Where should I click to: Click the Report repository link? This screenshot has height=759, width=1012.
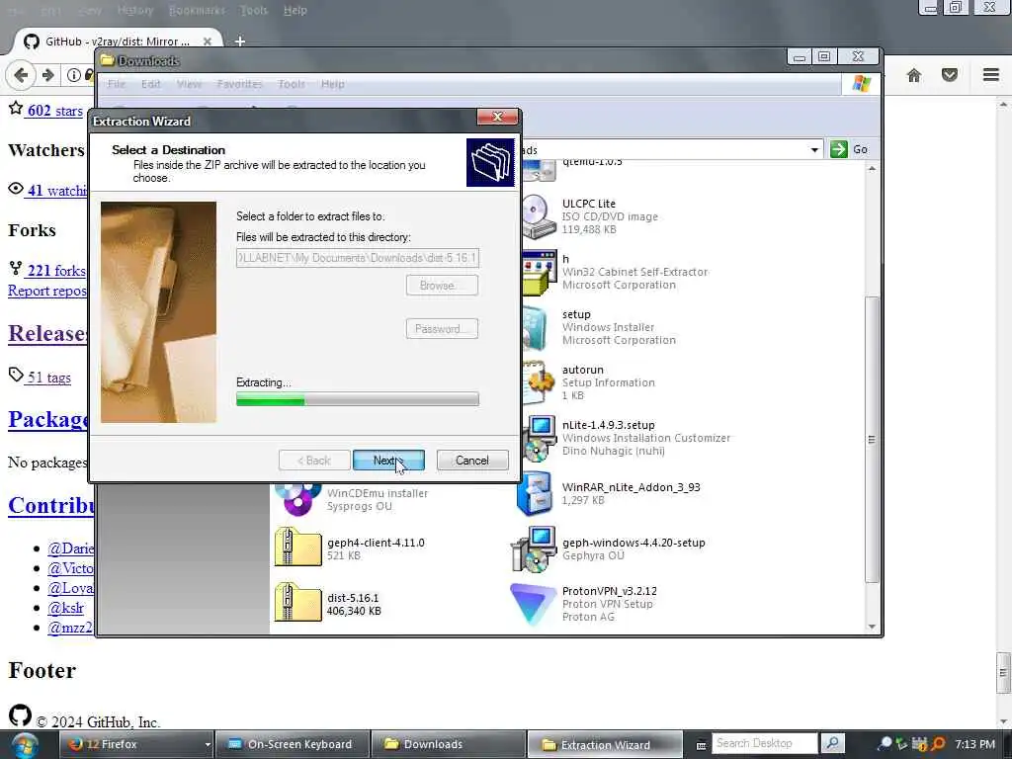[x=47, y=291]
